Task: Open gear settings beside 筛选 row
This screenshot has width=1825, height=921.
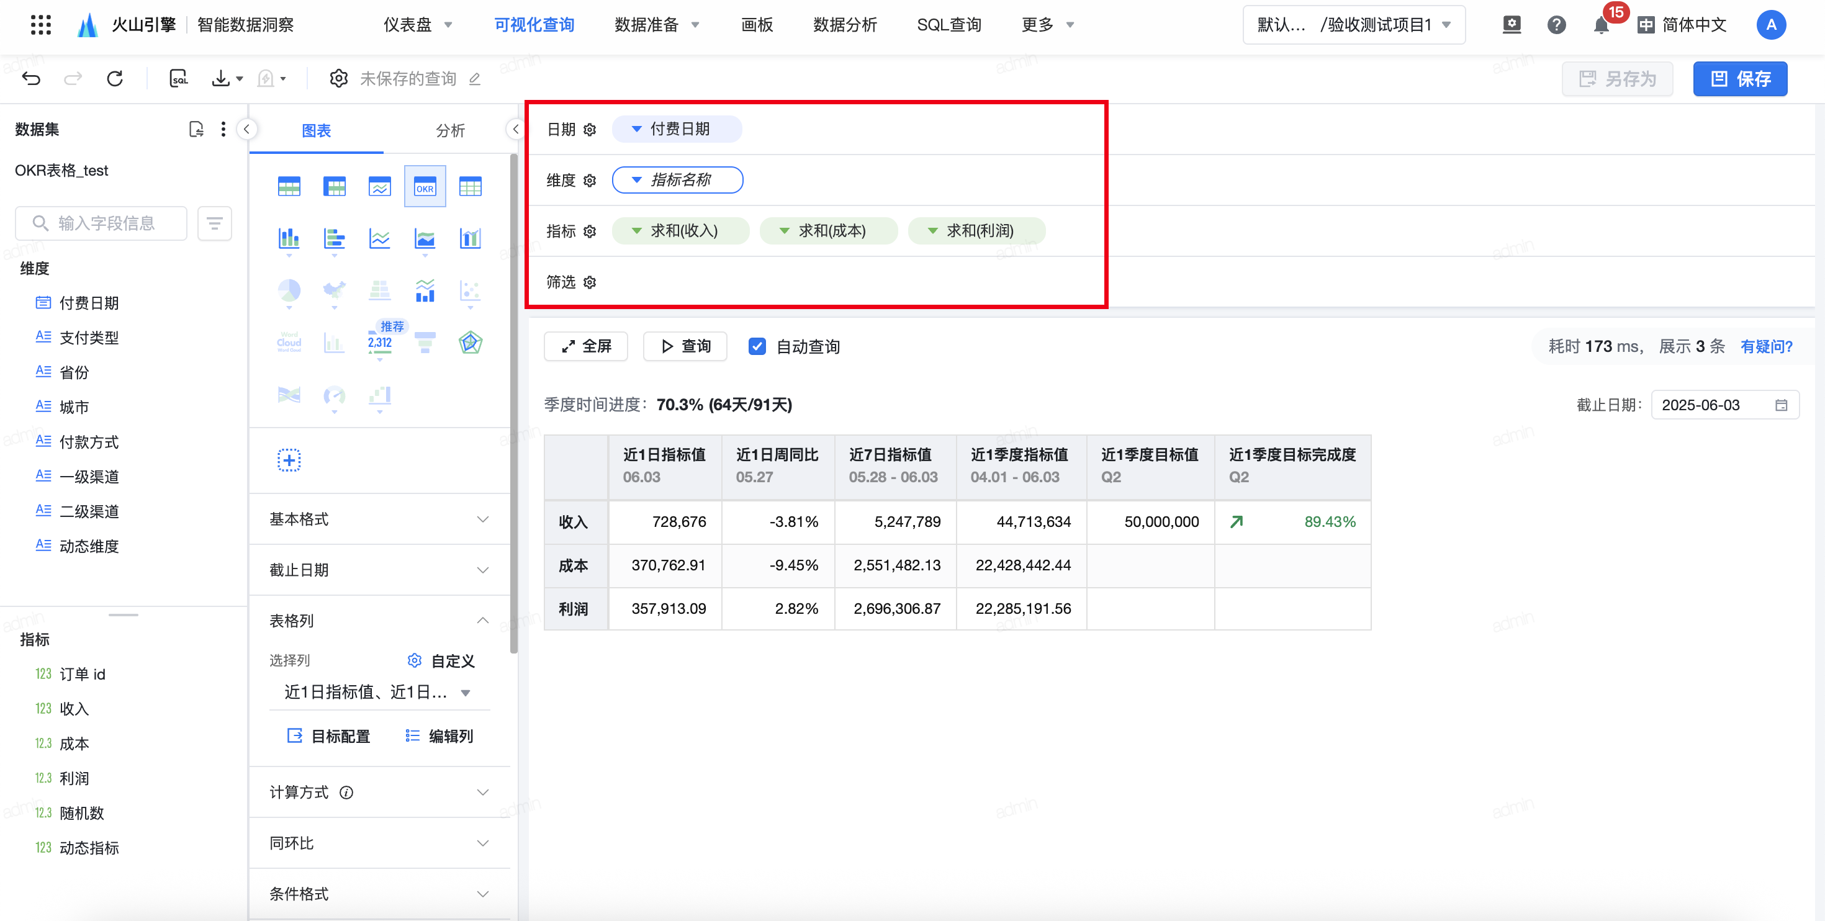Action: (590, 282)
